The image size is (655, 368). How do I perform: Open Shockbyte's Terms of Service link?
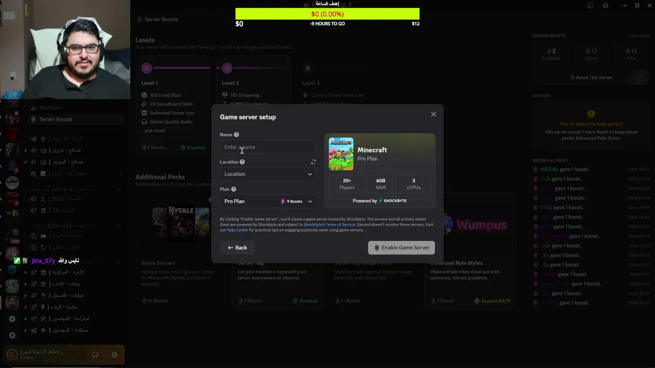[x=329, y=224]
